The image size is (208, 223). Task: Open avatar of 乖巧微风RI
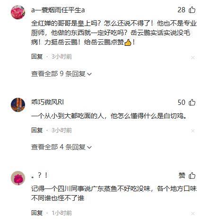tap(18, 105)
